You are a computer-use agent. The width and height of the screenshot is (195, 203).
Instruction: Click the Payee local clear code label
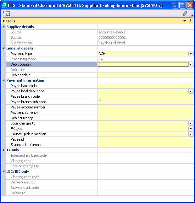point(27,91)
